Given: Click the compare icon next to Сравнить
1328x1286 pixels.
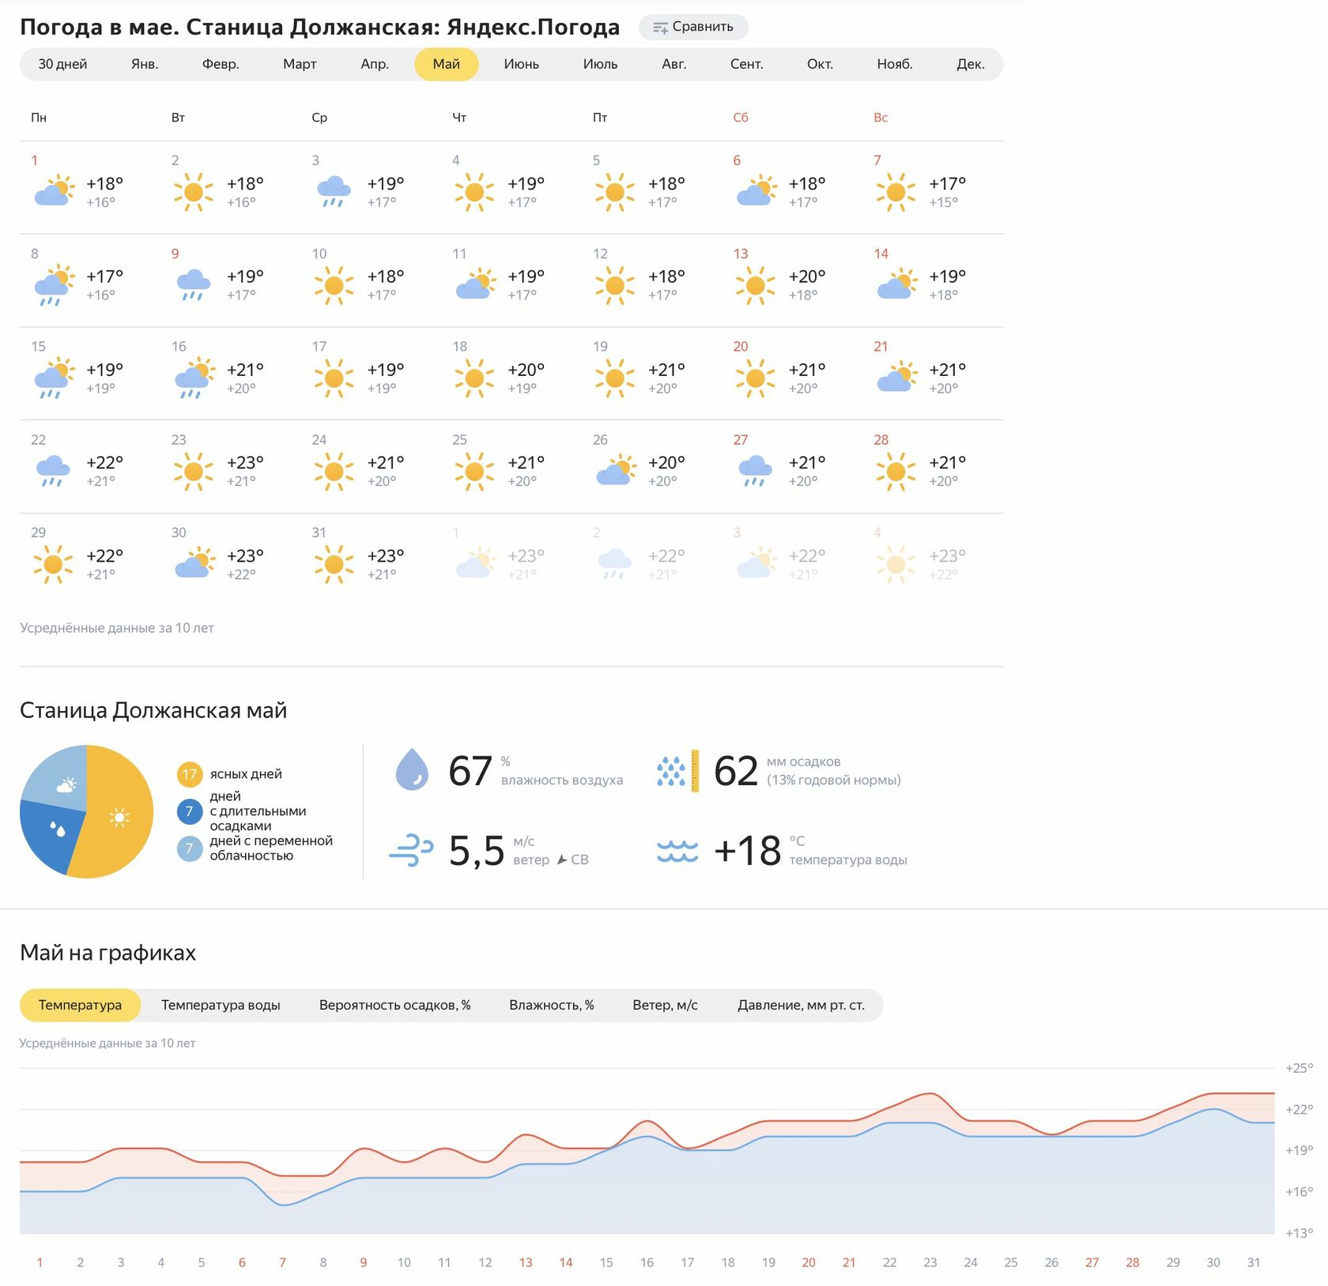Looking at the screenshot, I should click(x=660, y=28).
